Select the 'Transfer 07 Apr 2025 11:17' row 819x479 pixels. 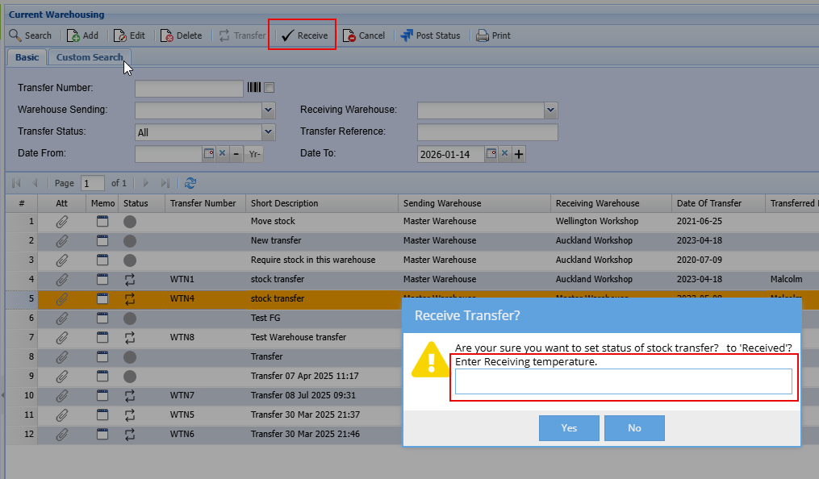[x=203, y=377]
